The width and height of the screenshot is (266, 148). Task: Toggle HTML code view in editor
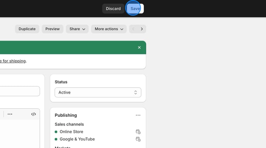pos(33,114)
